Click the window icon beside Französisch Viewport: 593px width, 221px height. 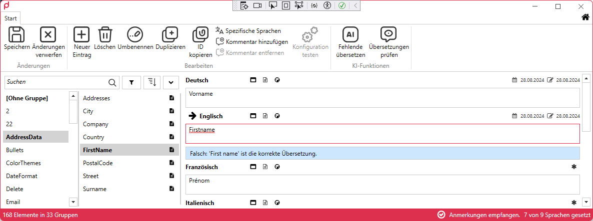click(x=253, y=166)
